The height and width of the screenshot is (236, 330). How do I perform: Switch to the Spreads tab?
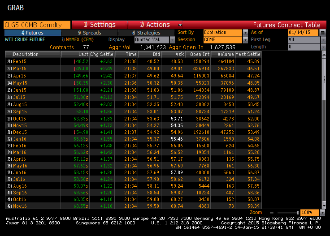pos(90,33)
